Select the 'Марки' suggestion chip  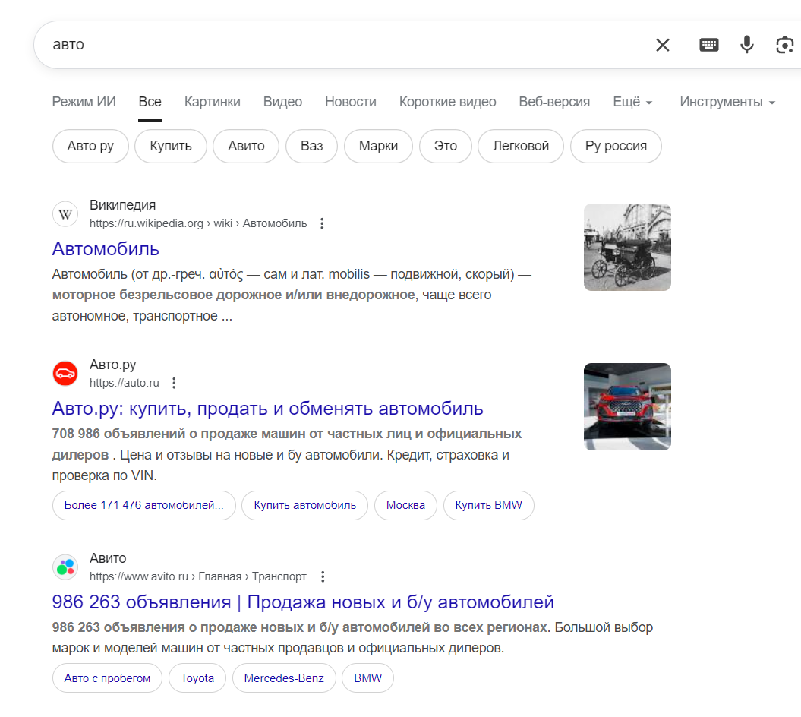pos(378,146)
